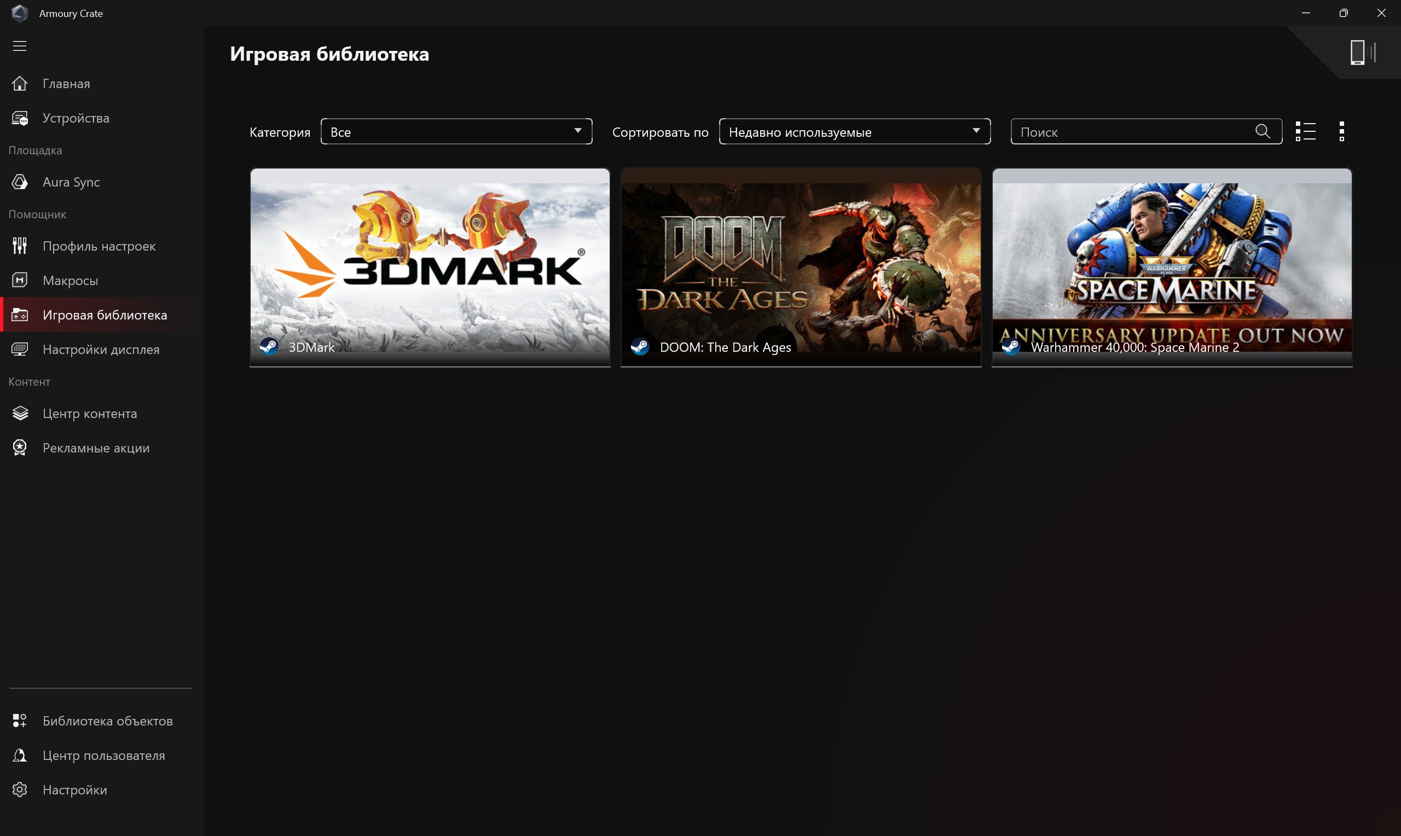
Task: Open Настройки with the gear icon
Action: point(101,790)
